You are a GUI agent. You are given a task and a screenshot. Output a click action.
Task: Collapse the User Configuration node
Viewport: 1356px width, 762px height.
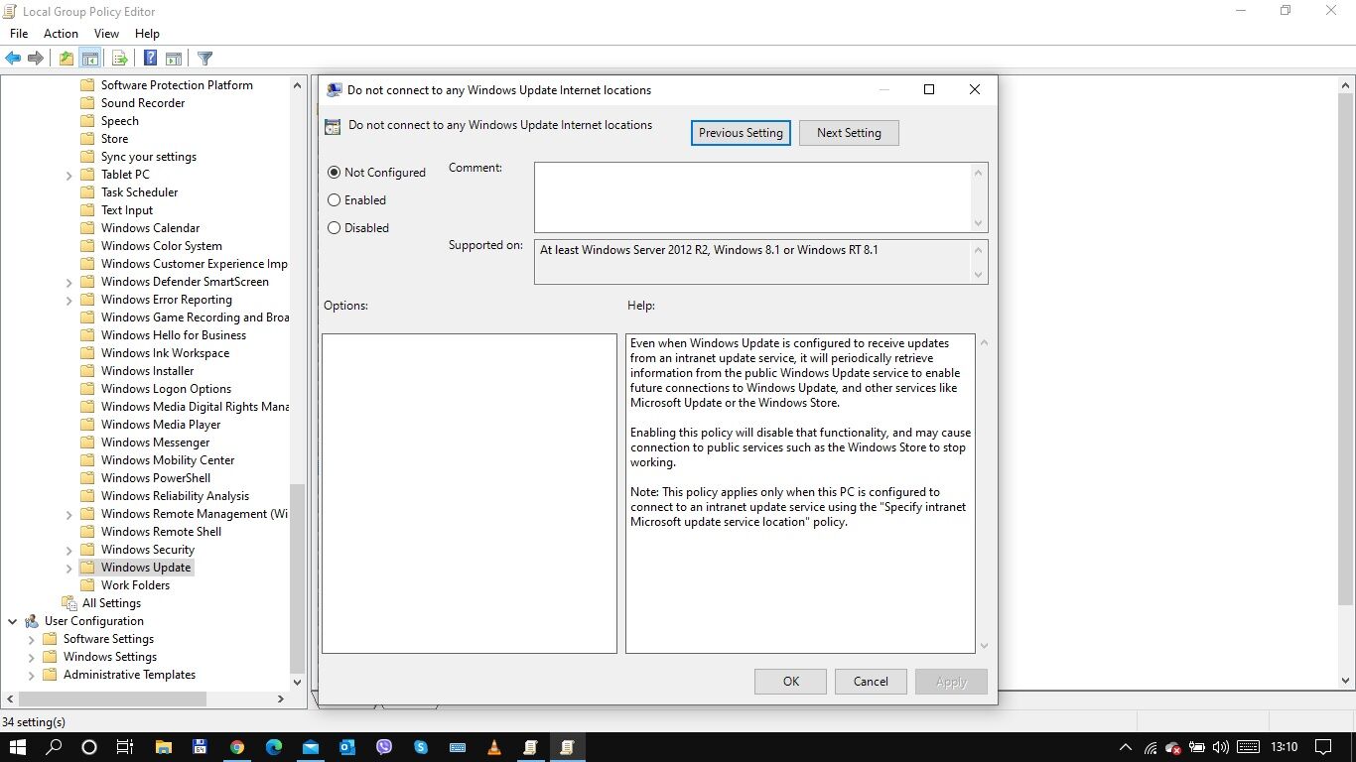(12, 621)
